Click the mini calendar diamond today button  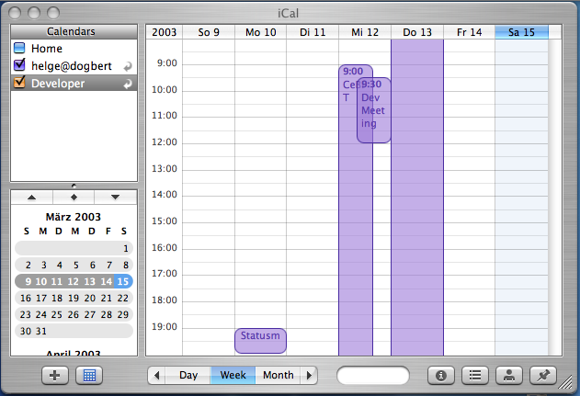[x=74, y=198]
